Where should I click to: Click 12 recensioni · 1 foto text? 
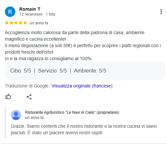(x=37, y=14)
